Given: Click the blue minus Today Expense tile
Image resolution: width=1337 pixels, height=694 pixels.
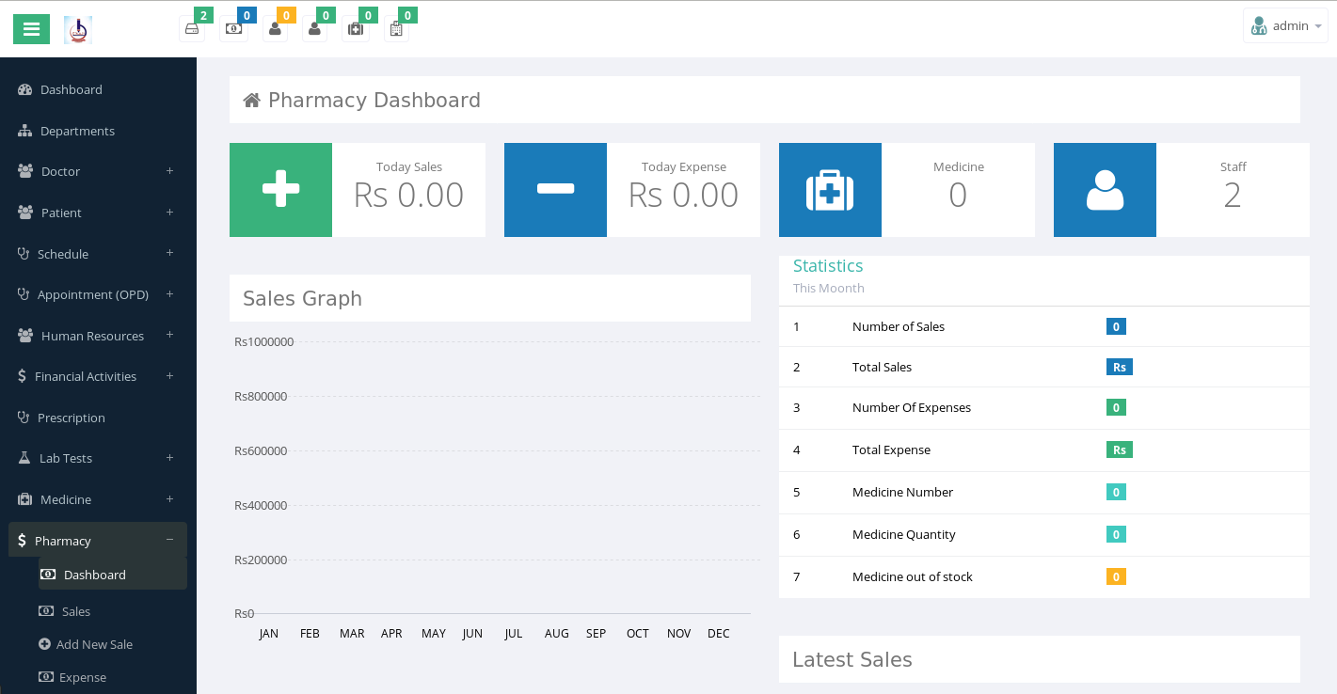Looking at the screenshot, I should pyautogui.click(x=555, y=190).
